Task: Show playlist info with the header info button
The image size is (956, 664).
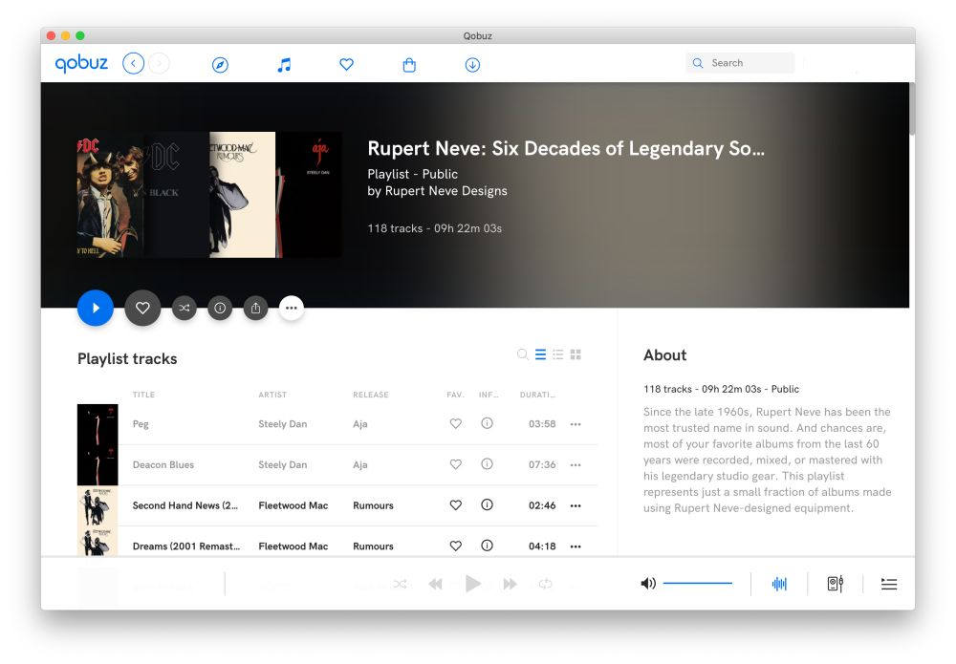Action: [x=220, y=309]
